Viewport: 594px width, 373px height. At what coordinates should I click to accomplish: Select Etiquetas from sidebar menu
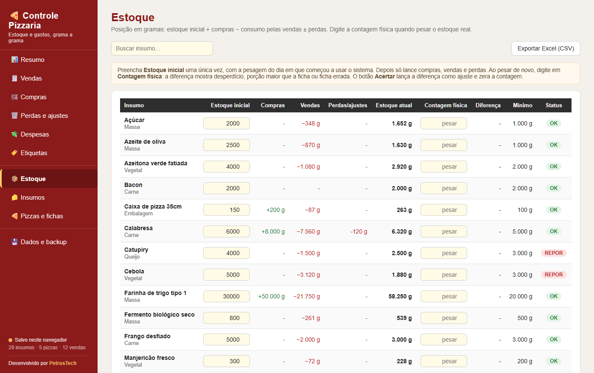click(x=49, y=153)
